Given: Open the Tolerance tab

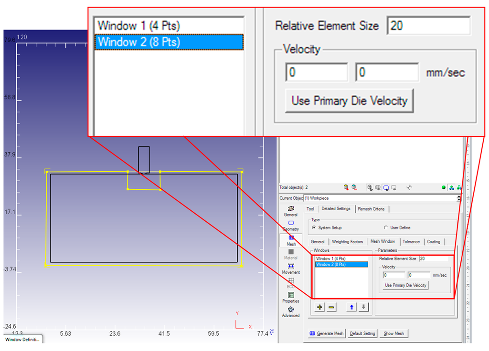Looking at the screenshot, I should point(411,242).
